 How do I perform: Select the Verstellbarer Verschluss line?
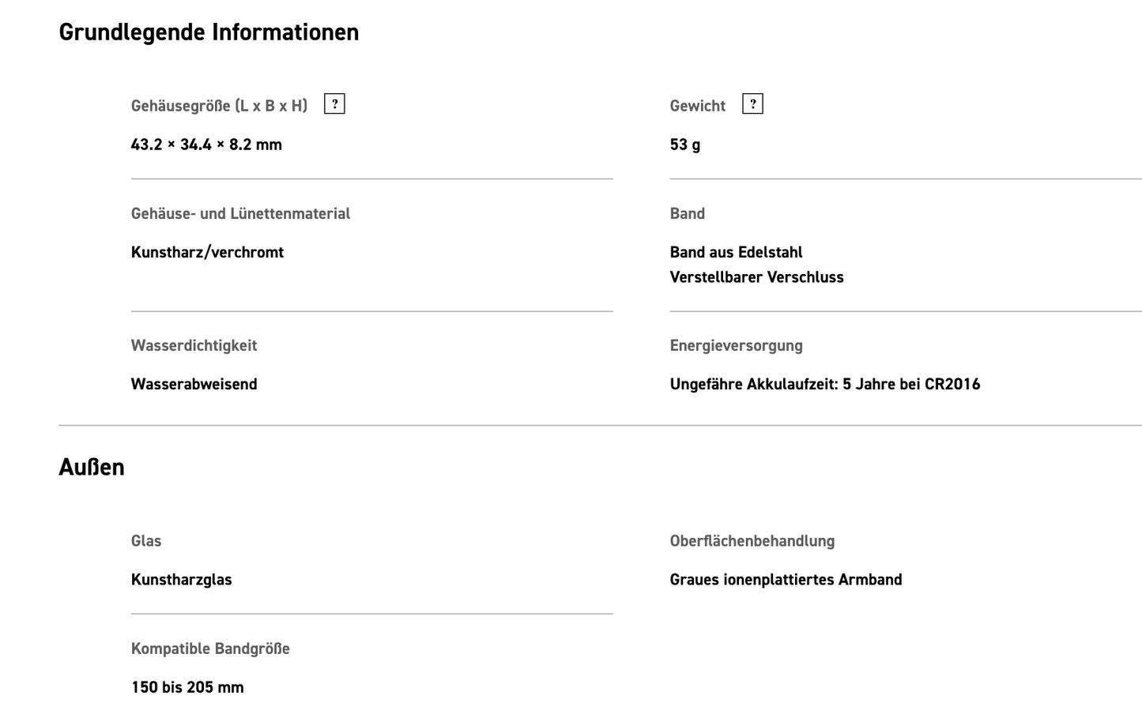[756, 277]
